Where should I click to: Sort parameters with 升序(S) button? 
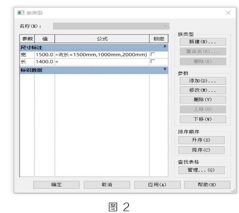(x=201, y=140)
